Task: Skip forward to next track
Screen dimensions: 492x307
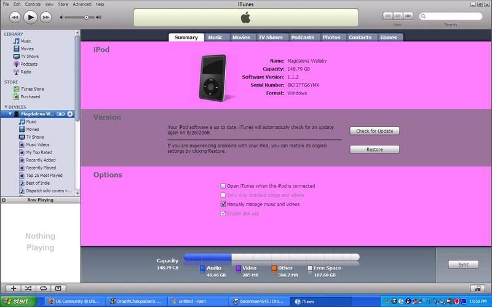Action: click(x=46, y=17)
